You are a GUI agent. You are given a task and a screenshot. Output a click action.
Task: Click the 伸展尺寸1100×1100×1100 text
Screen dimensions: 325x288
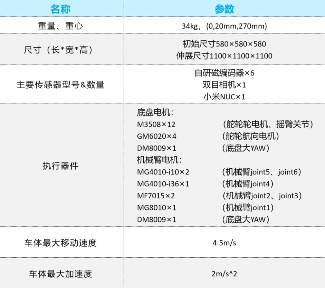224,56
